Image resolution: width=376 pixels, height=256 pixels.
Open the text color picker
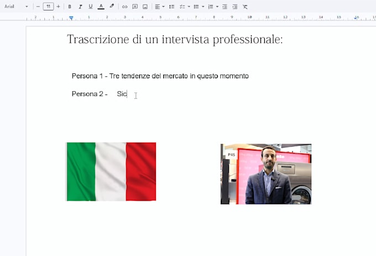(x=101, y=7)
